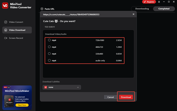The width and height of the screenshot is (177, 111).
Task: Switch to the Downloading tab
Action: tap(142, 9)
